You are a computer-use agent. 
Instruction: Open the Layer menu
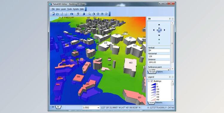(x=63, y=9)
